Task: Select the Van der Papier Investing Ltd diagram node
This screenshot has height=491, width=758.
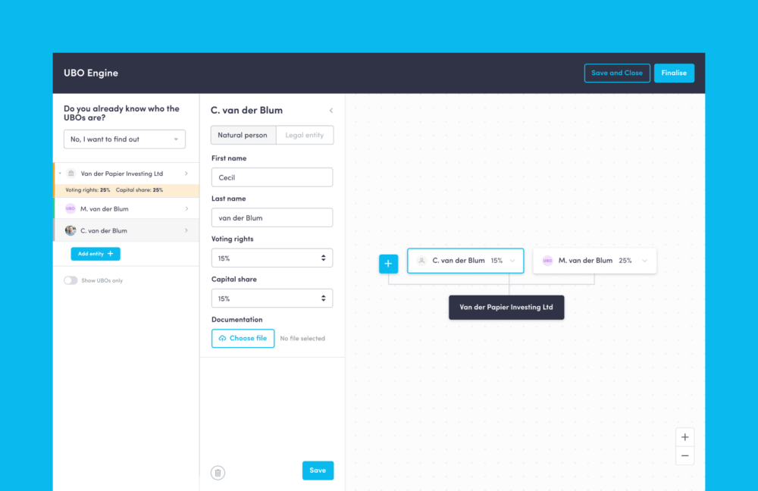Action: [x=506, y=308]
